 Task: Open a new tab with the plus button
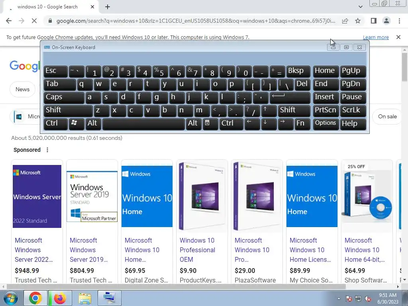click(108, 7)
